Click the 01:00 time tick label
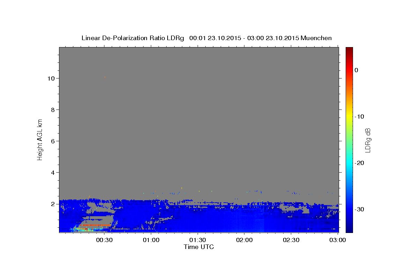This screenshot has height=279, width=419. pyautogui.click(x=151, y=240)
